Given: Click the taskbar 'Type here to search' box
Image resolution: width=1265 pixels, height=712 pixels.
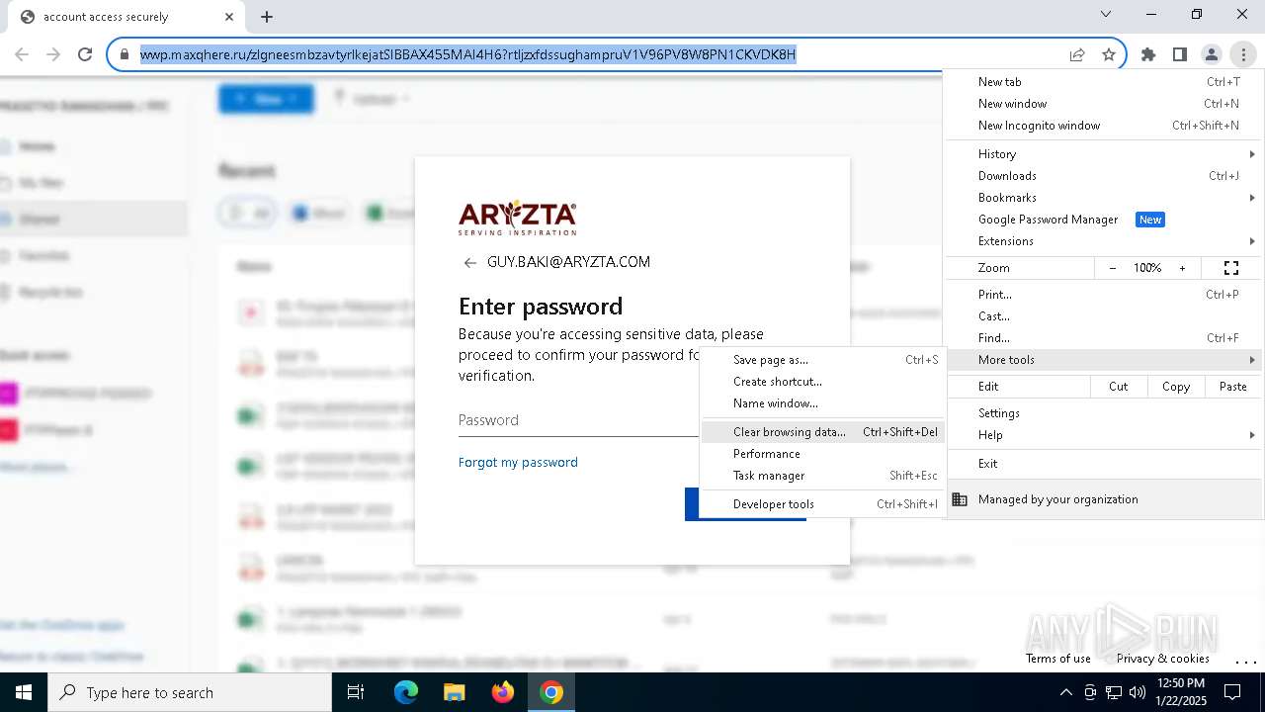Looking at the screenshot, I should pos(190,692).
